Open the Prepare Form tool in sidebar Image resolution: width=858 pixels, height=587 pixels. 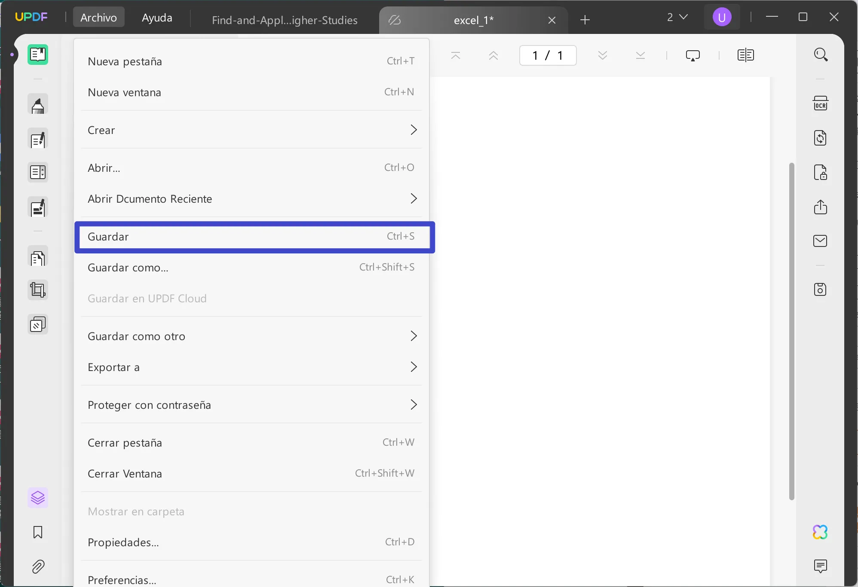pos(38,172)
